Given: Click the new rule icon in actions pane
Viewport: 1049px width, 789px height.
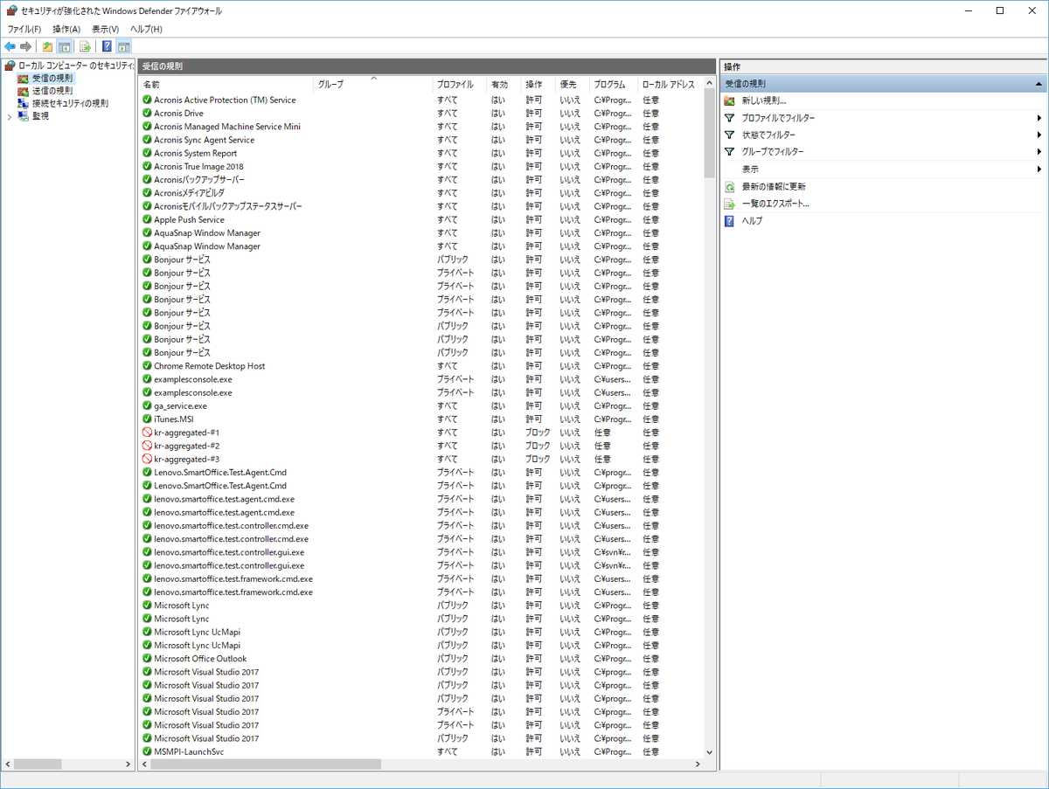Looking at the screenshot, I should point(730,100).
